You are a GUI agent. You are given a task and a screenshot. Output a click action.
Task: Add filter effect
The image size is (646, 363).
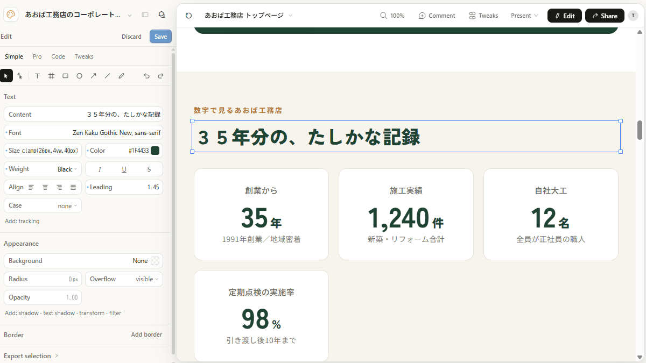pos(115,313)
